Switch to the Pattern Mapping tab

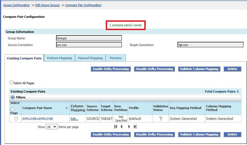(x=59, y=58)
